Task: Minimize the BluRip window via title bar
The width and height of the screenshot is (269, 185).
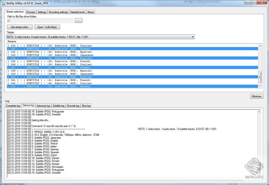Action: (x=247, y=2)
